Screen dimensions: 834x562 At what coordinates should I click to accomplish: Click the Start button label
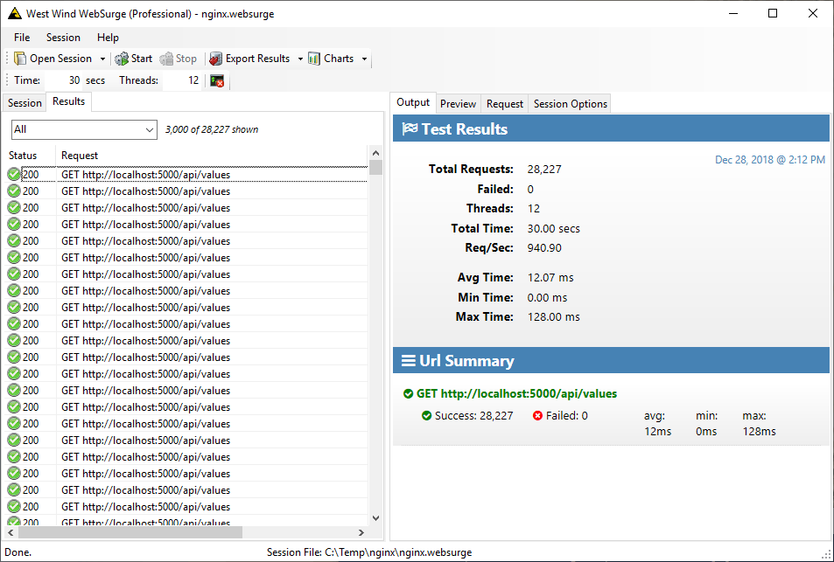142,59
